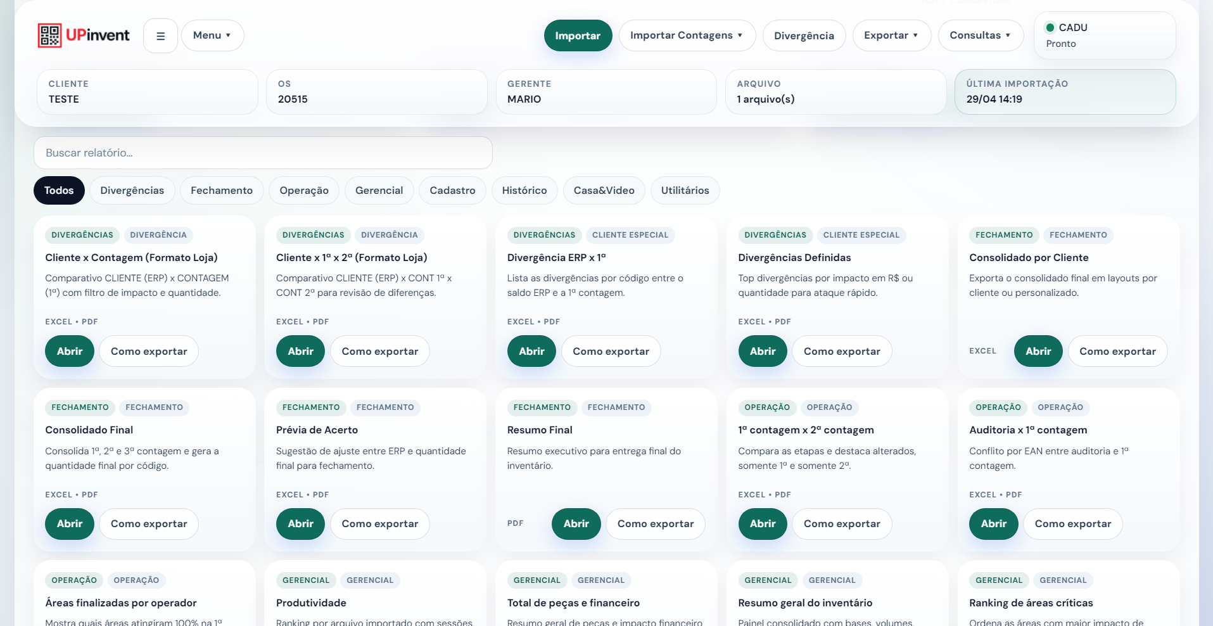This screenshot has height=626, width=1213.
Task: Como exportar for Consolidado Final
Action: pos(149,524)
